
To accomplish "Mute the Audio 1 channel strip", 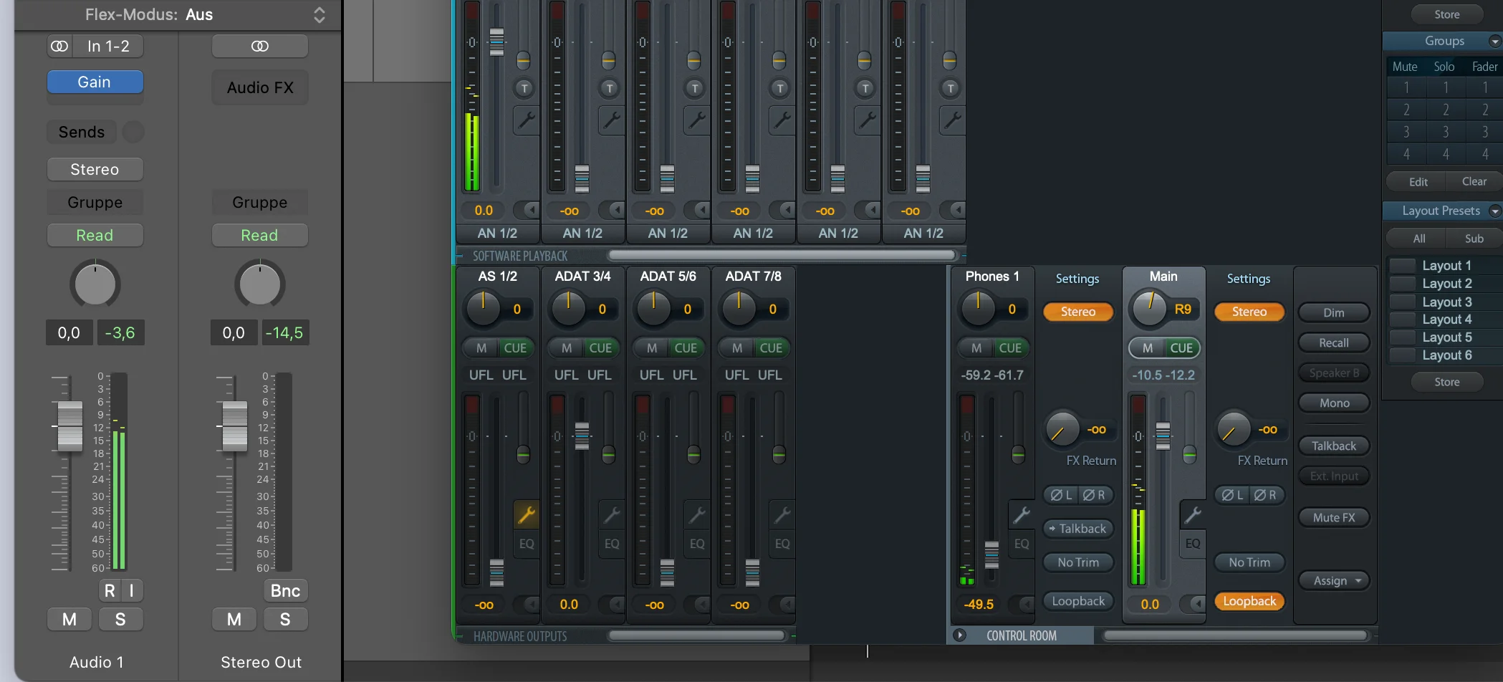I will (69, 620).
